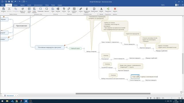Switch to the Вставка ribbon tab

click(x=16, y=5)
